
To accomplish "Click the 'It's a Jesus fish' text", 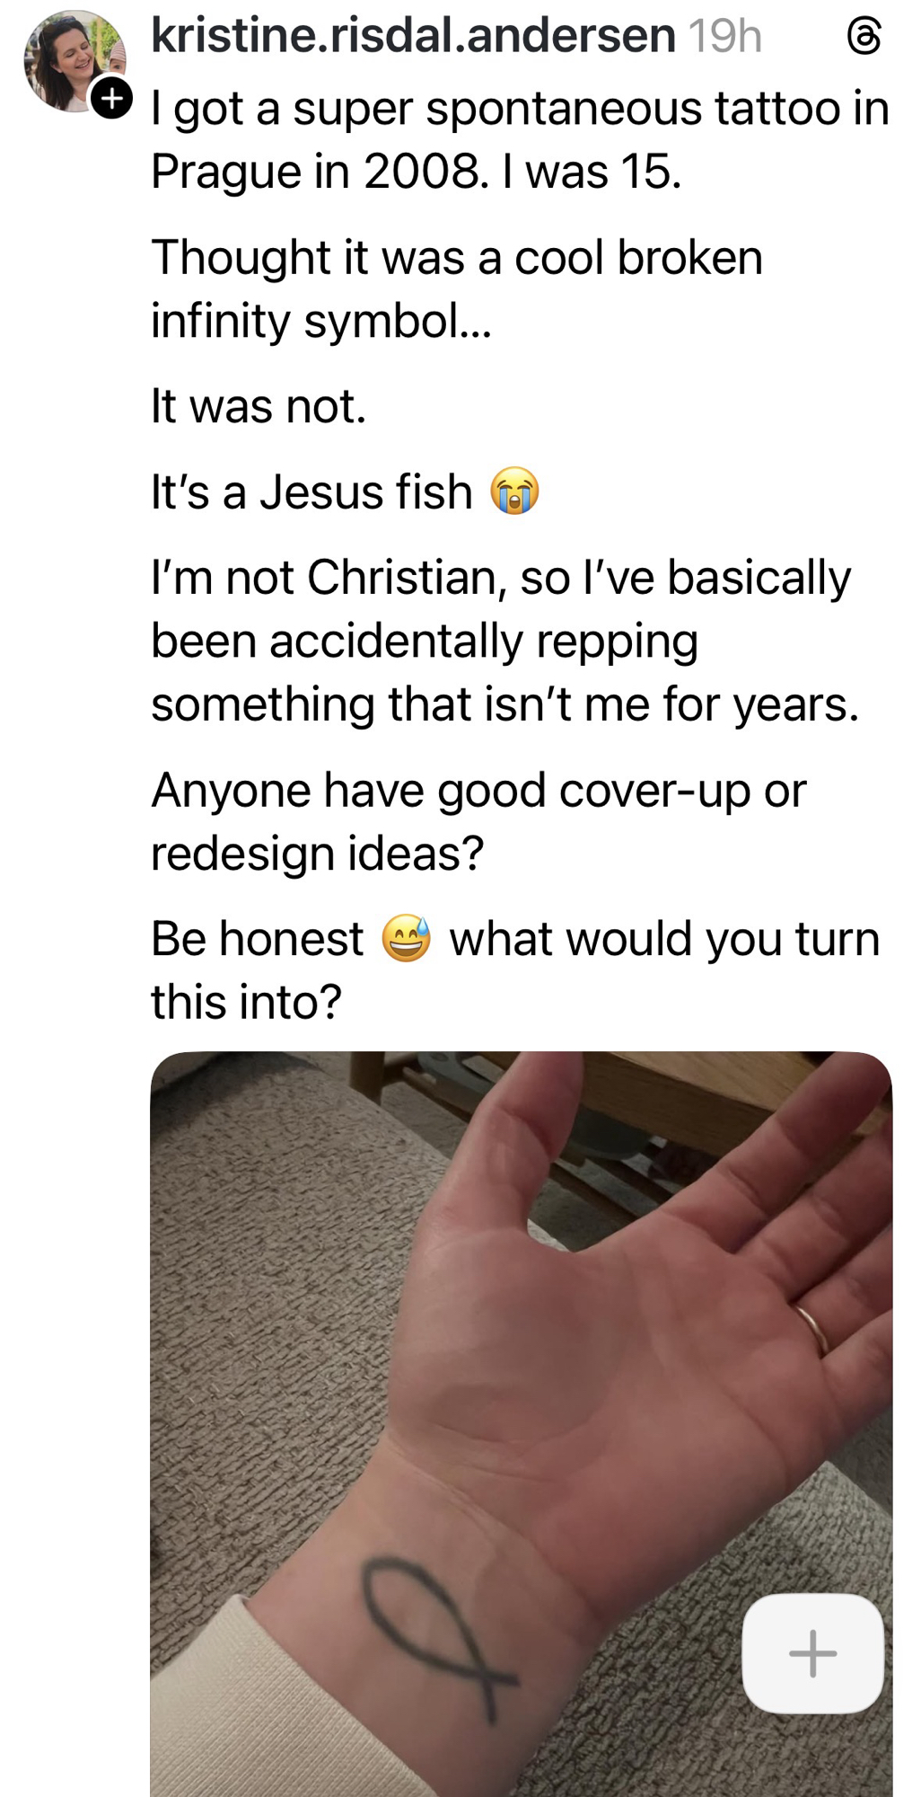I will [x=311, y=492].
